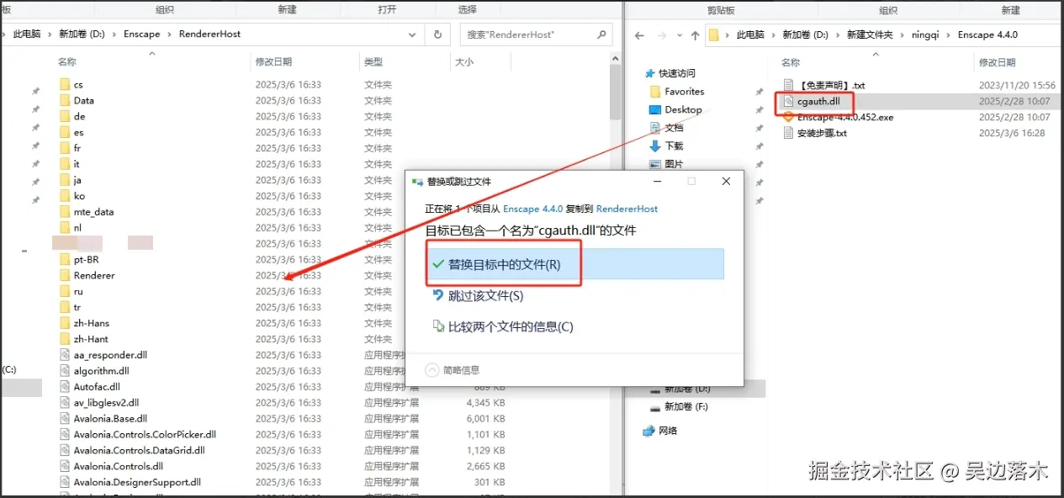Select Autofac.dll file icon
This screenshot has height=498, width=1064.
coord(65,387)
